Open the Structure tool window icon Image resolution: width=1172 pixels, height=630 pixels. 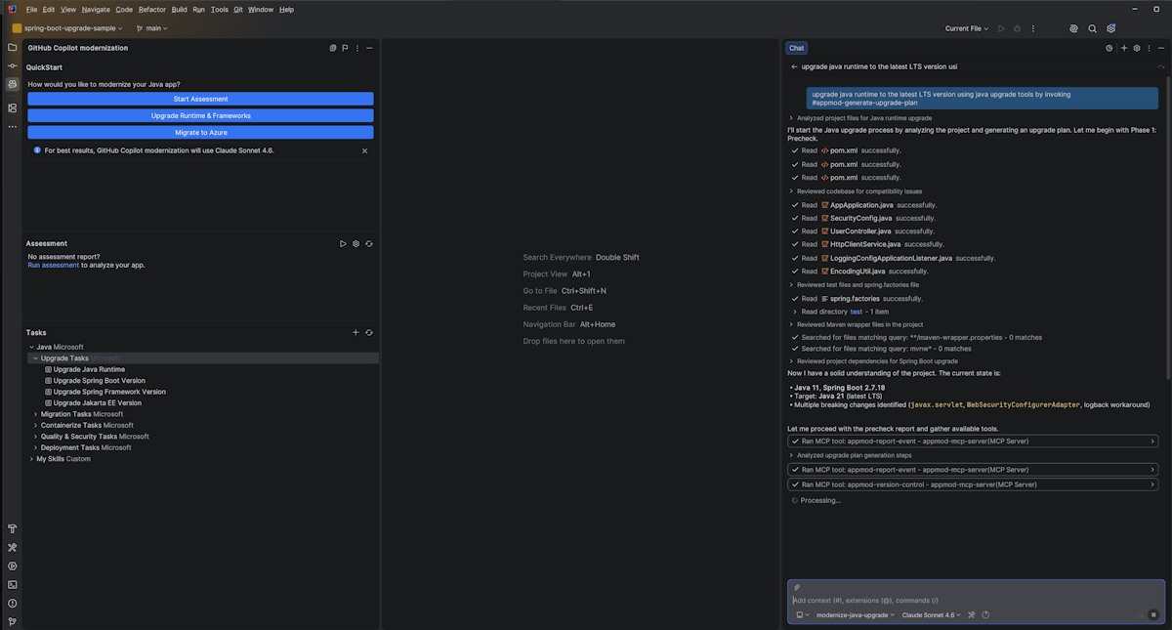tap(12, 107)
